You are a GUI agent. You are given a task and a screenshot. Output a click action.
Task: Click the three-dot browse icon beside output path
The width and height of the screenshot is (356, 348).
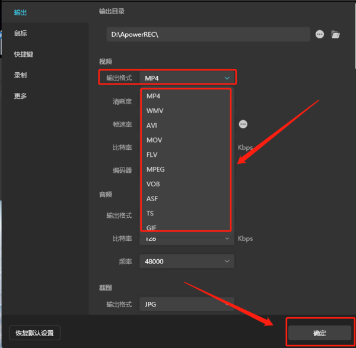point(320,34)
